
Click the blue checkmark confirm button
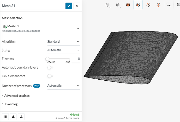[69, 6]
